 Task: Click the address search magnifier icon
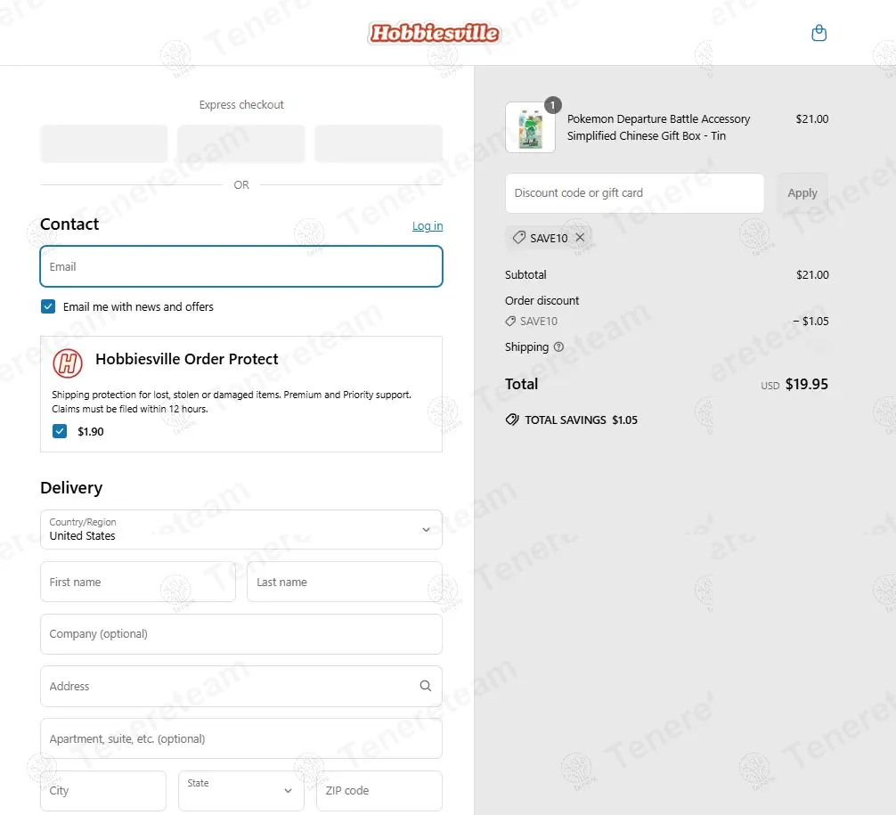click(425, 686)
